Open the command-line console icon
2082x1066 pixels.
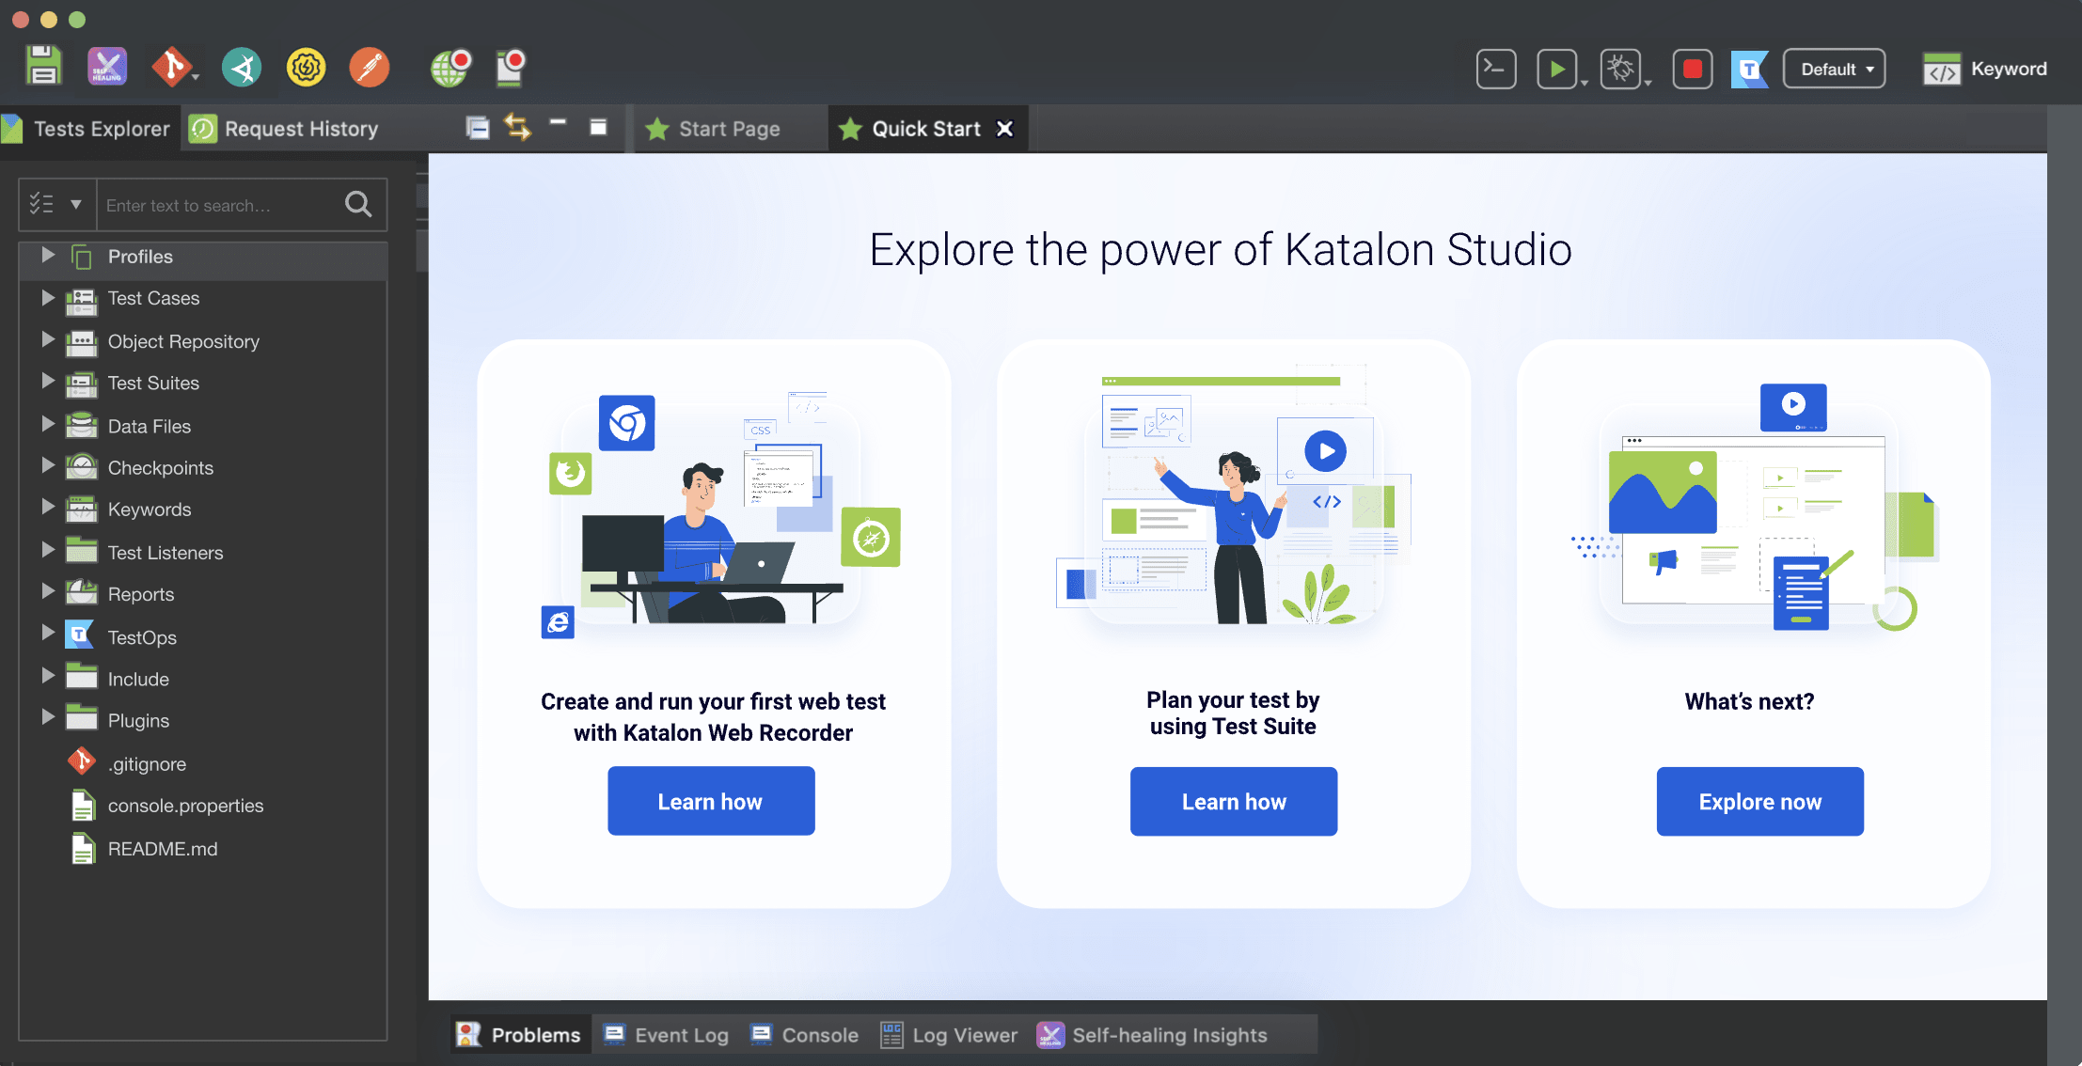click(1495, 68)
